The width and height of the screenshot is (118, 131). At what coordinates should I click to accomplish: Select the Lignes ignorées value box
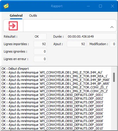pyautogui.click(x=40, y=51)
